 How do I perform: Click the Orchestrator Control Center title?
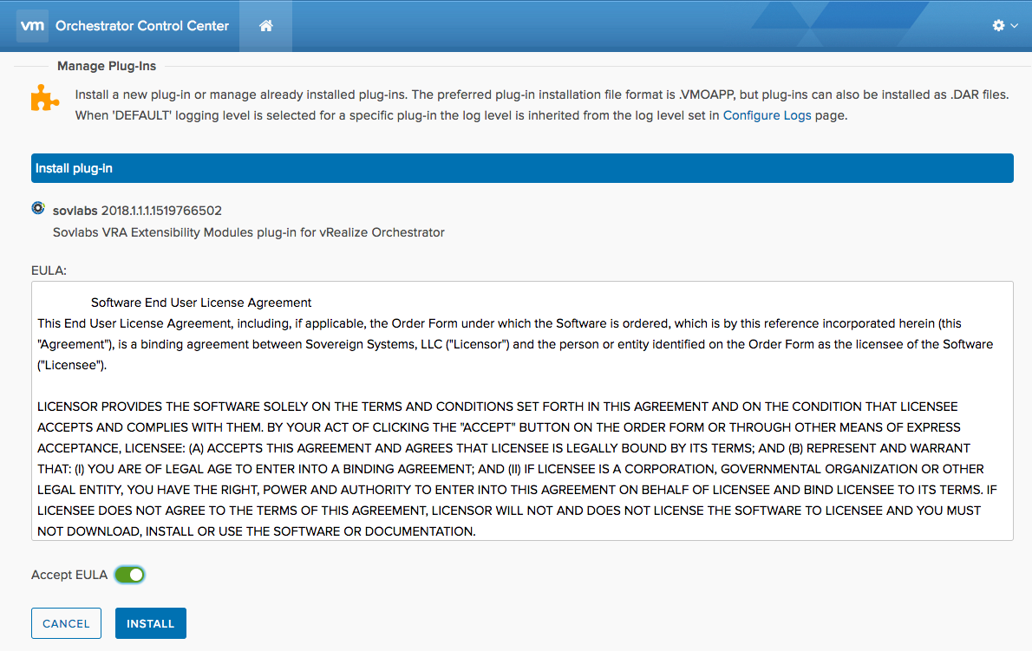point(142,26)
